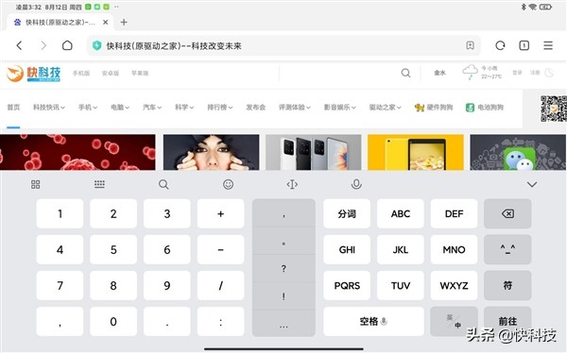This screenshot has width=567, height=353.
Task: Add a new tab with plus button
Action: (124, 23)
